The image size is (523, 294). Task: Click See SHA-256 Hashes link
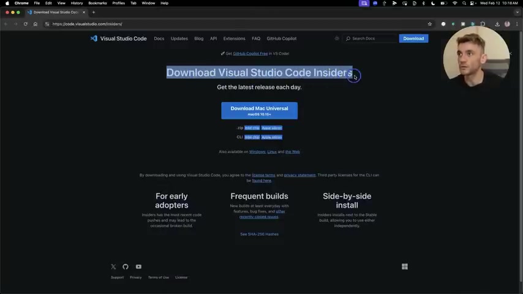tap(259, 234)
